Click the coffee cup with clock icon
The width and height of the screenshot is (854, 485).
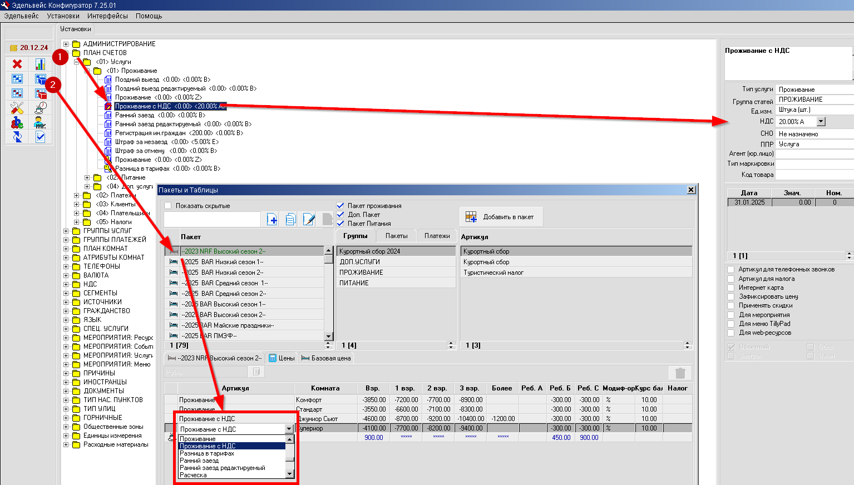click(40, 108)
